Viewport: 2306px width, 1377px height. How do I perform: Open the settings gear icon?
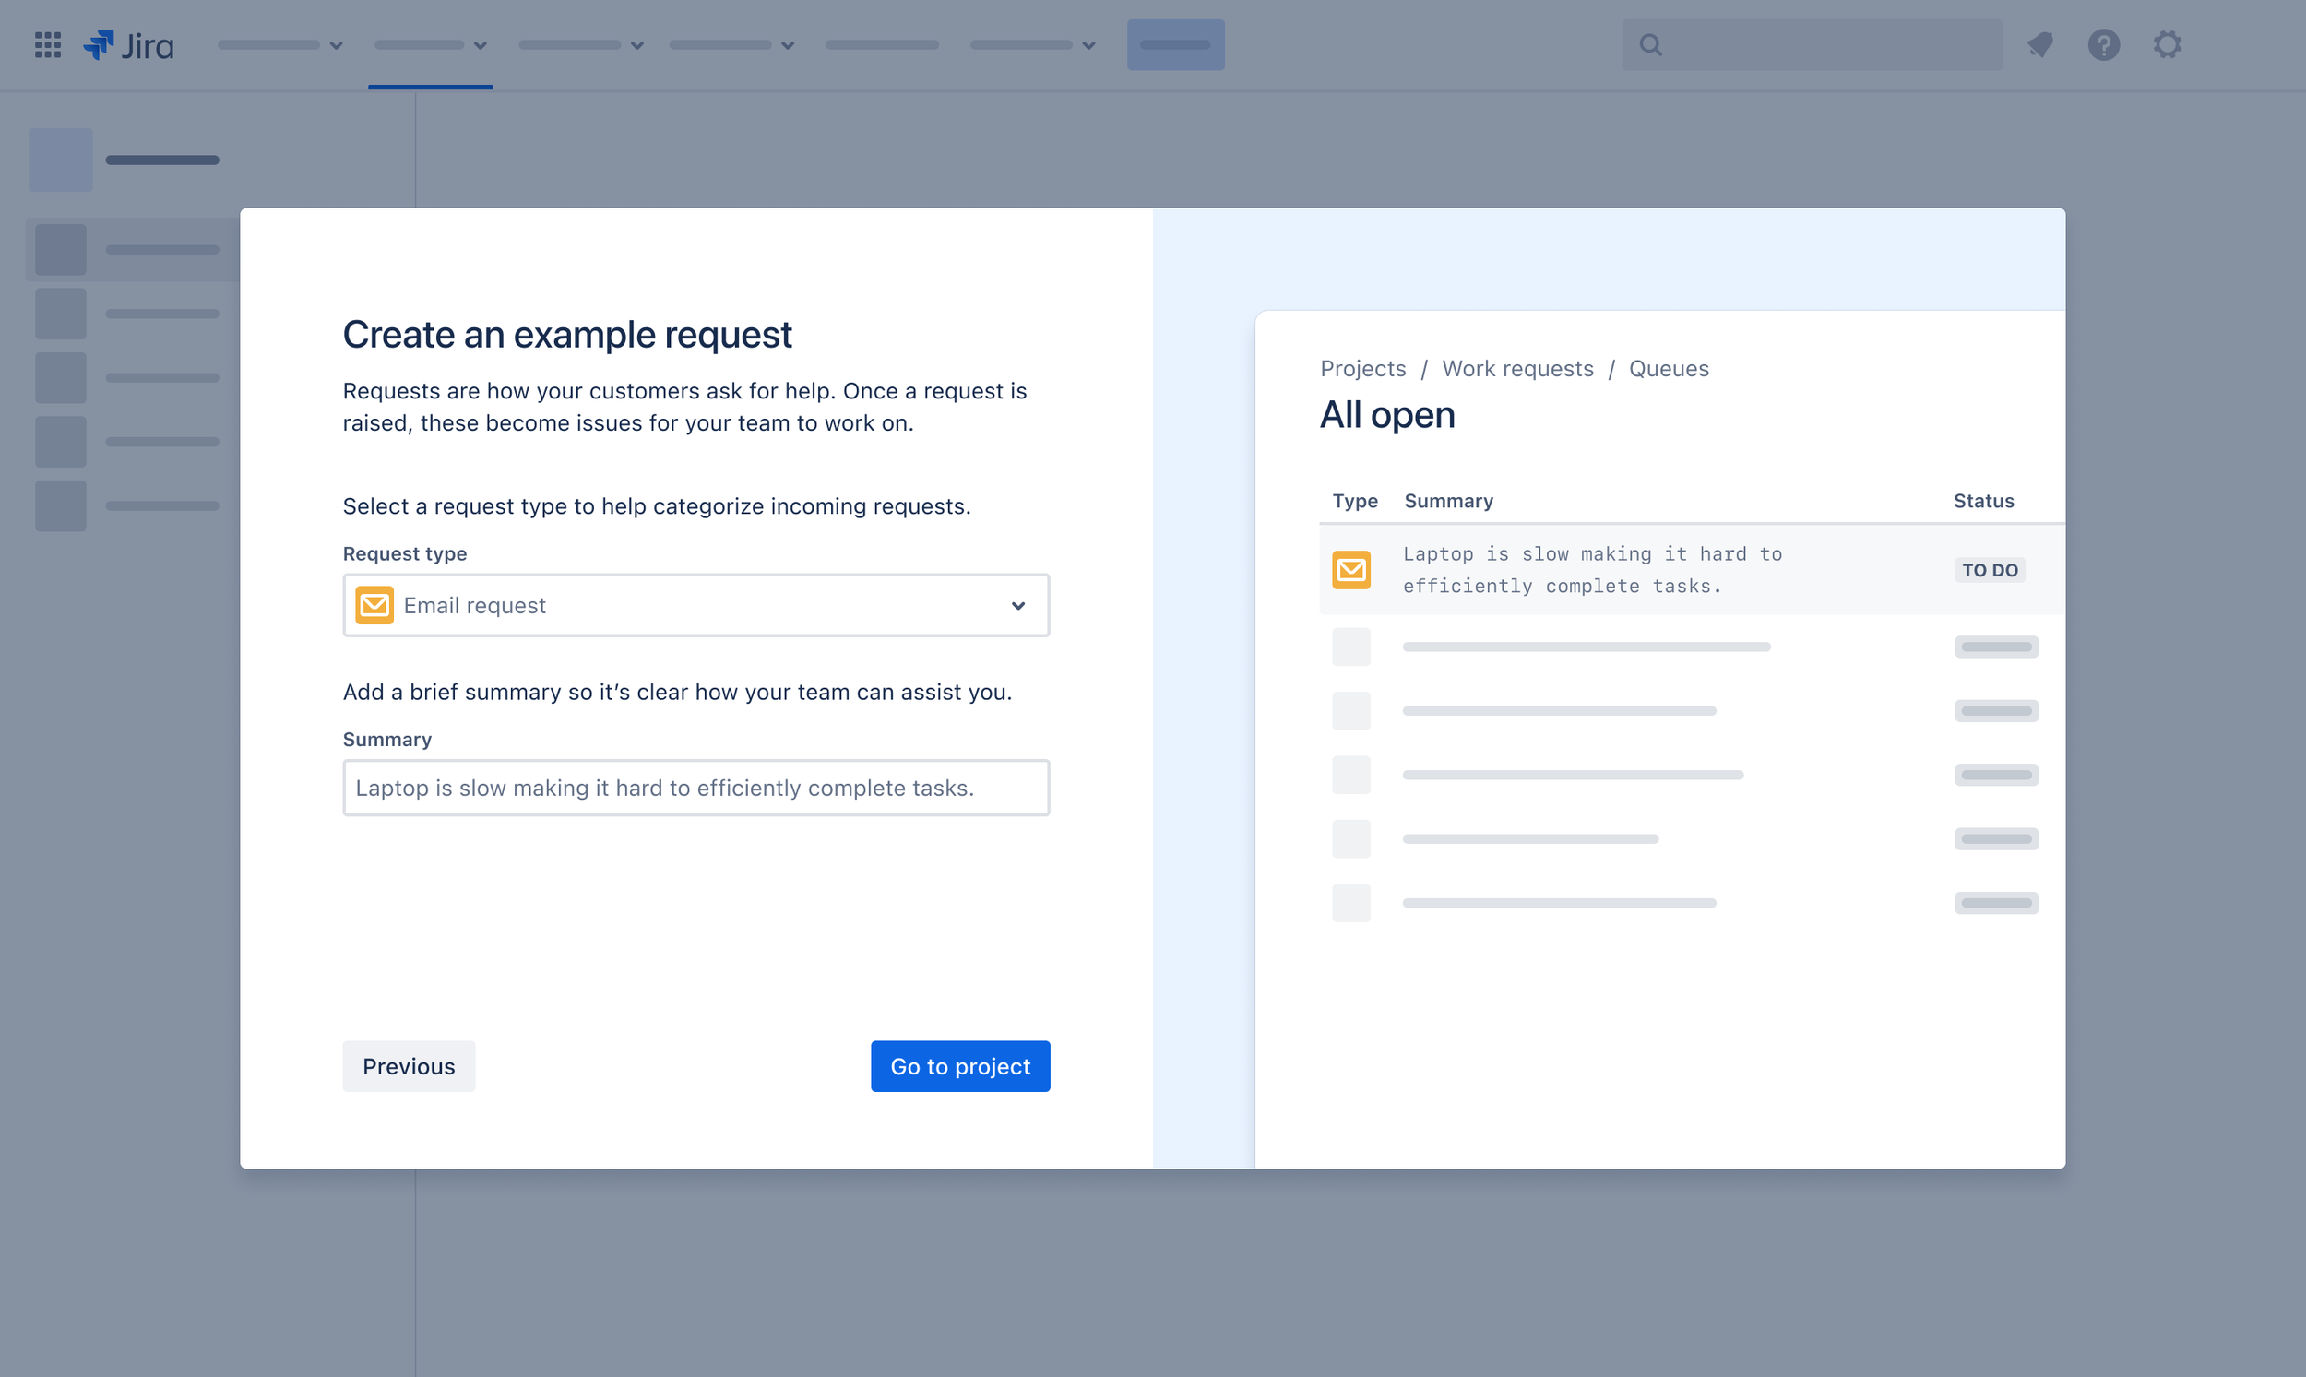click(2167, 44)
